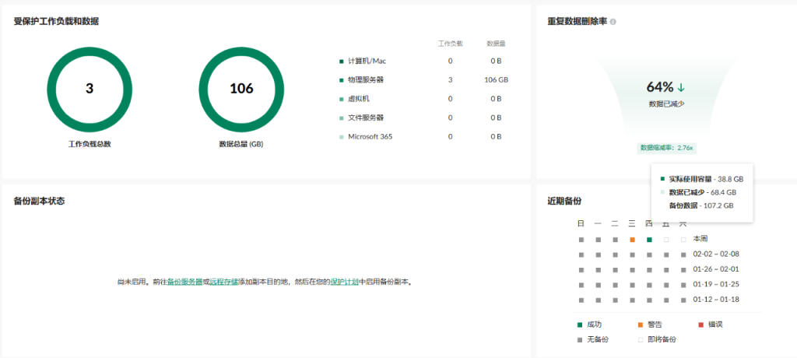This screenshot has width=797, height=358.
Task: Click the orange warning square in 本周 row
Action: click(632, 239)
